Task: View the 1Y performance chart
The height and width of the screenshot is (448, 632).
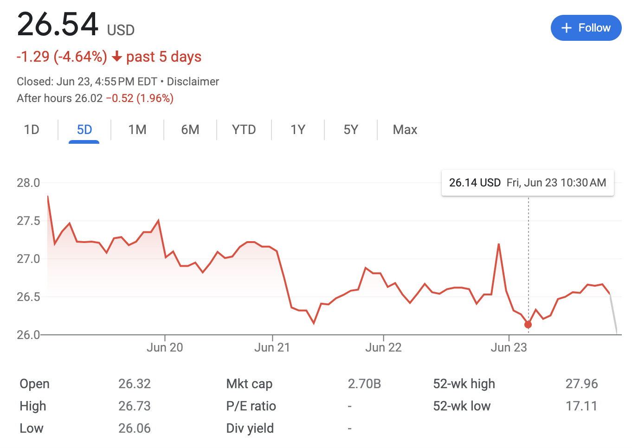Action: pyautogui.click(x=298, y=130)
